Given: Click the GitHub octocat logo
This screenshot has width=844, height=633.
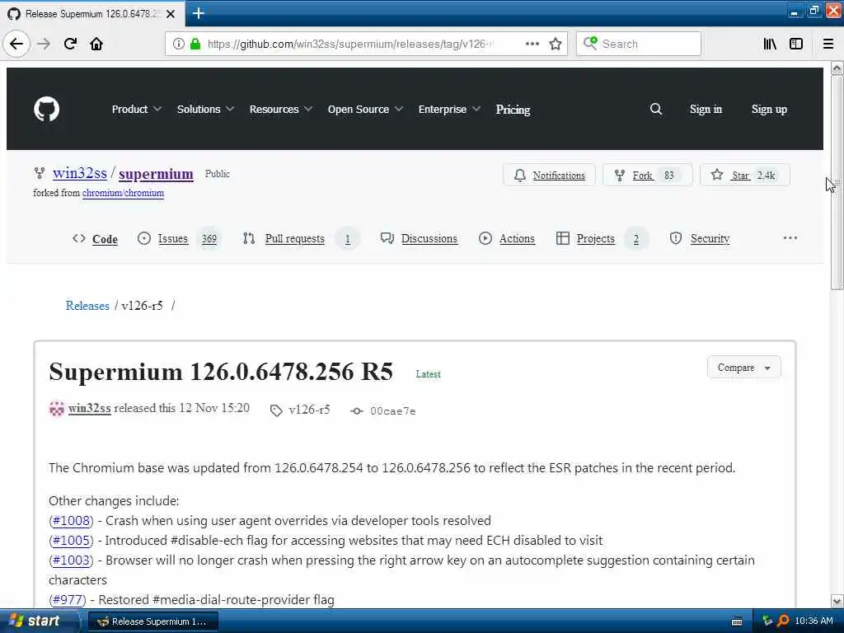Looking at the screenshot, I should coord(46,109).
